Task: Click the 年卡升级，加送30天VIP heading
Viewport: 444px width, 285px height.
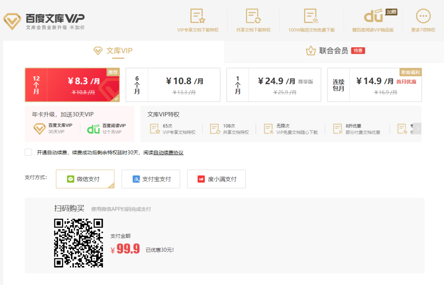Action: pyautogui.click(x=62, y=115)
